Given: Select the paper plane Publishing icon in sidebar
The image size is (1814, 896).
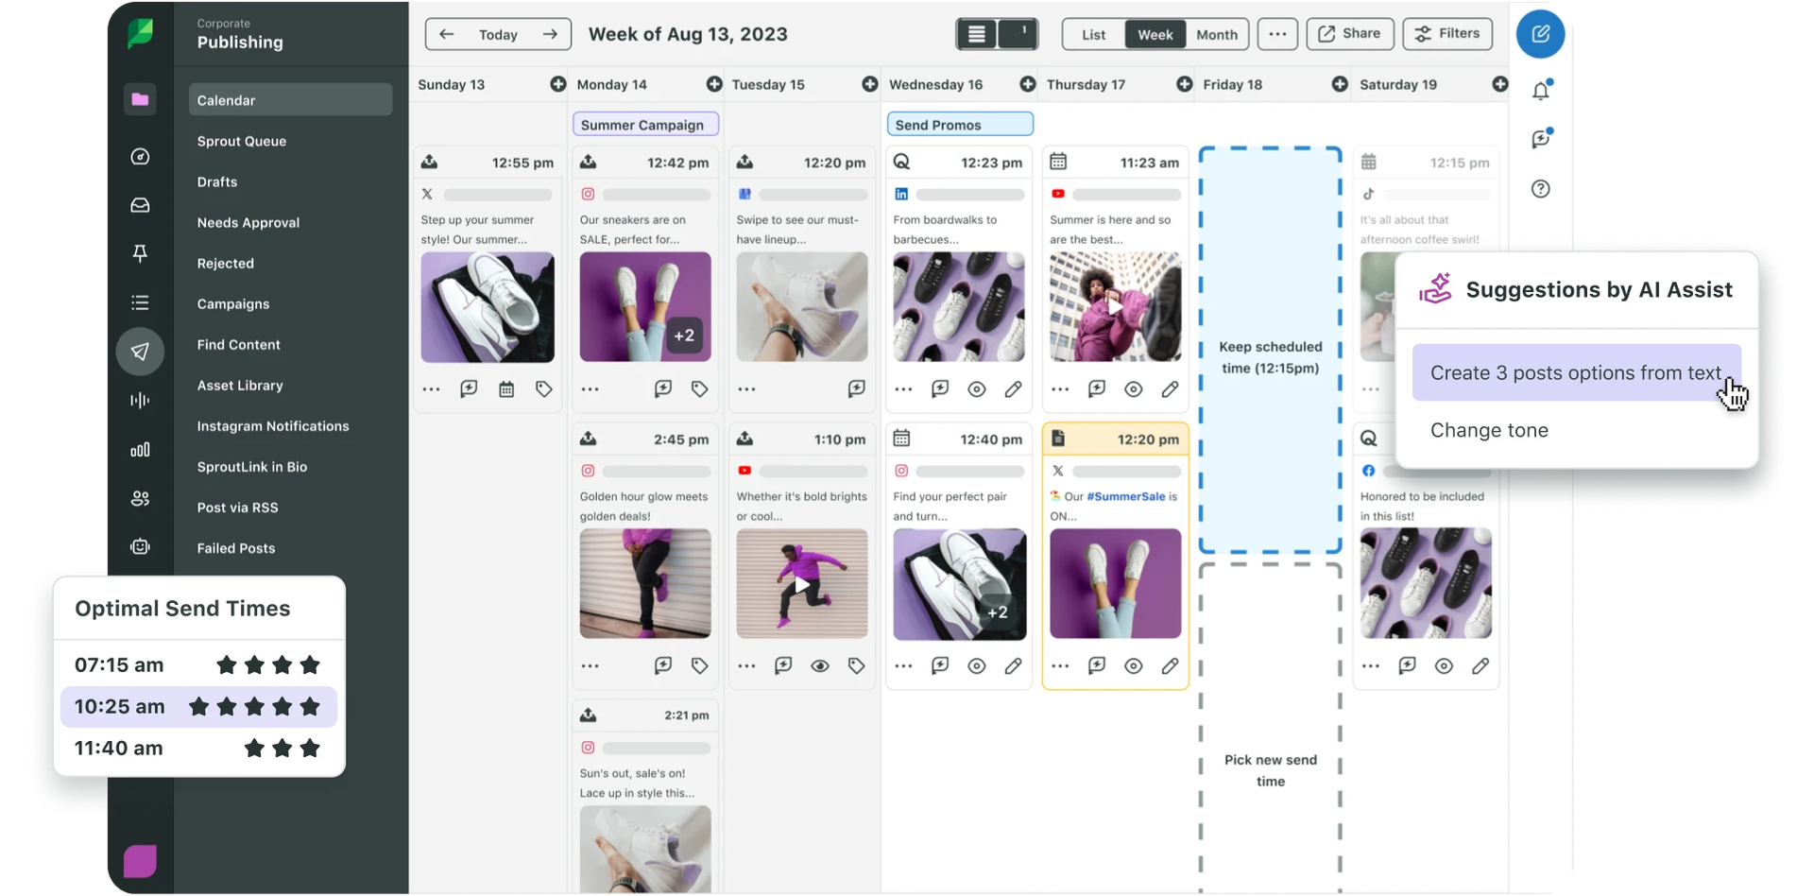Looking at the screenshot, I should [x=140, y=352].
